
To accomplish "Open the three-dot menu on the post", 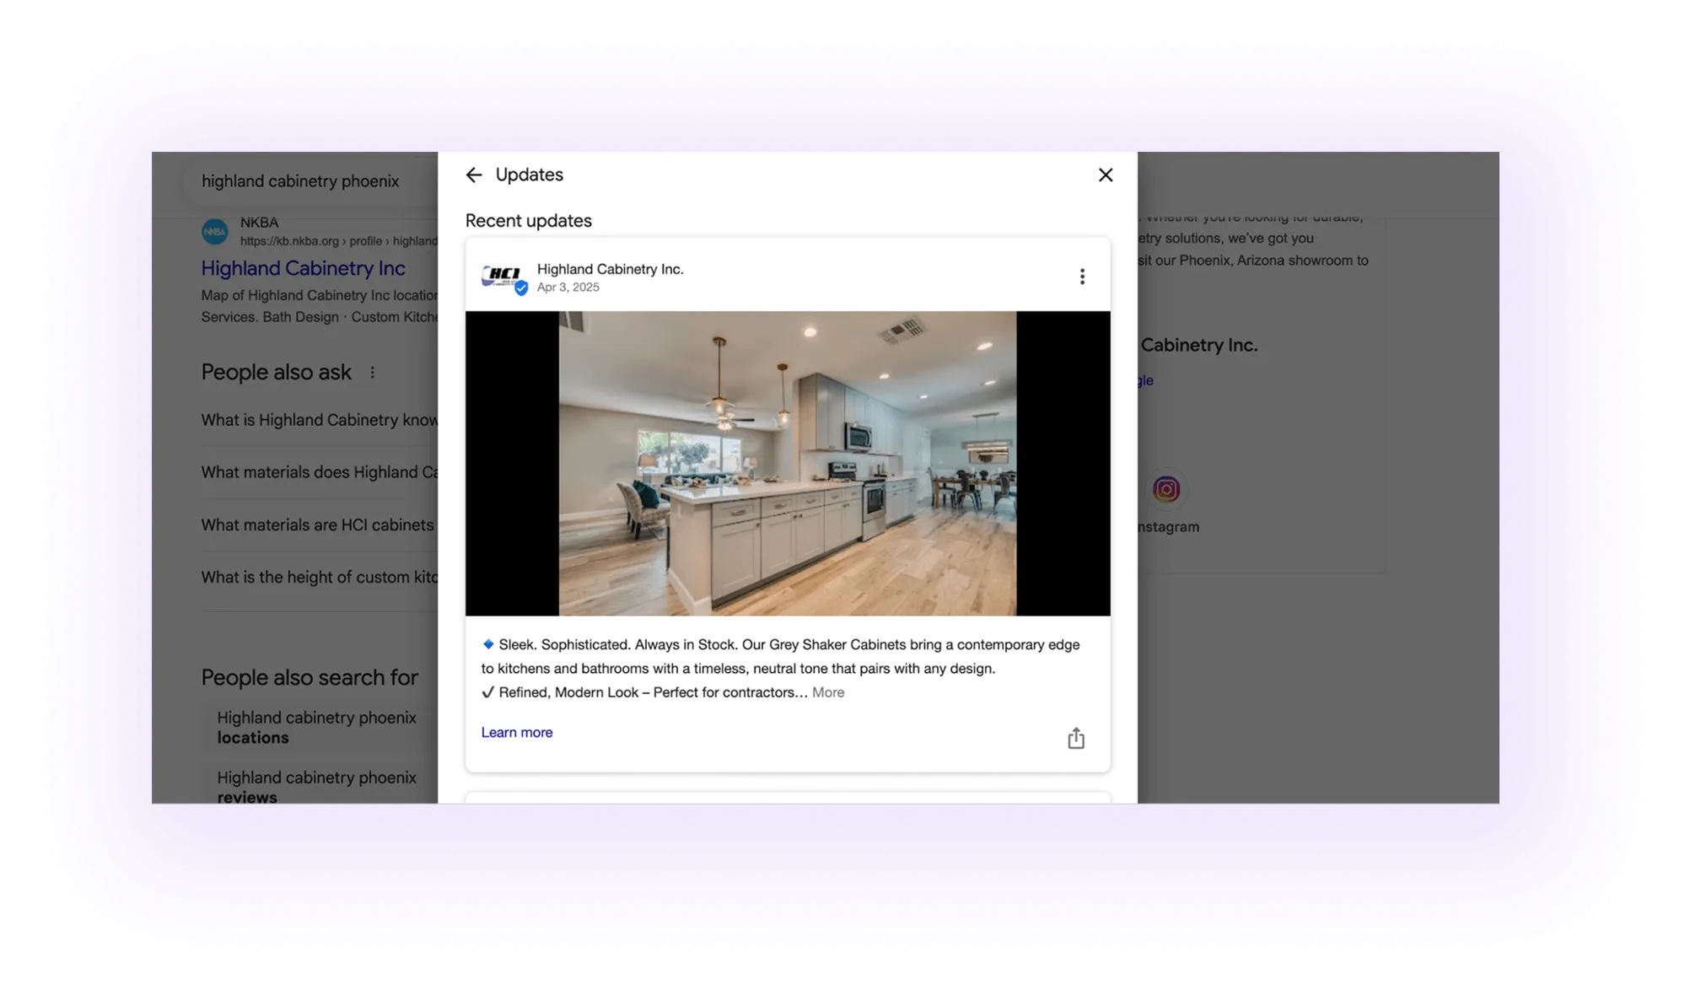I will [1081, 277].
